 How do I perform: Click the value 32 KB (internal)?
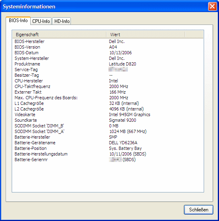pos(124,103)
